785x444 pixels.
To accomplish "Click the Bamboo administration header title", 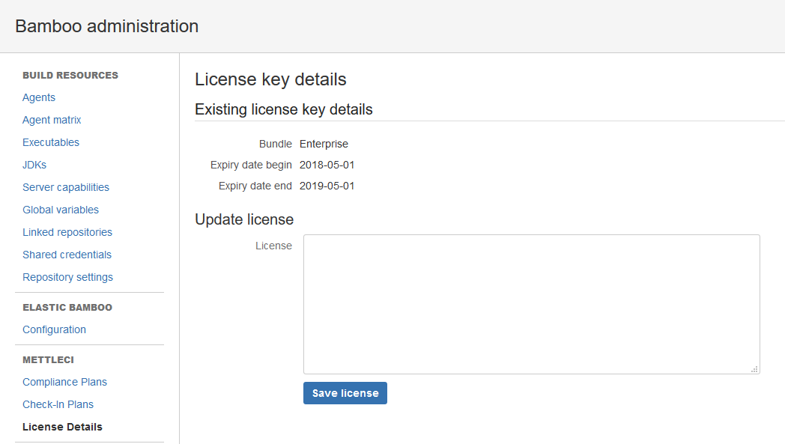I will click(x=106, y=26).
